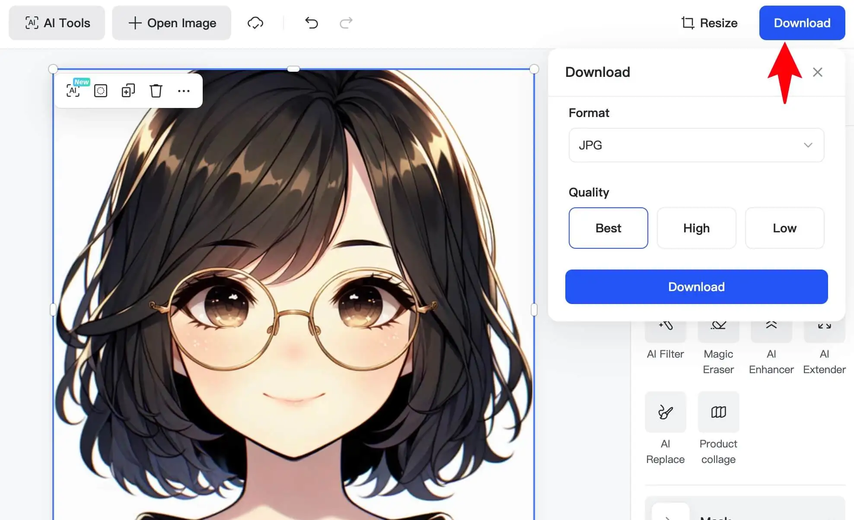Select Low quality option
This screenshot has height=520, width=854.
(784, 227)
